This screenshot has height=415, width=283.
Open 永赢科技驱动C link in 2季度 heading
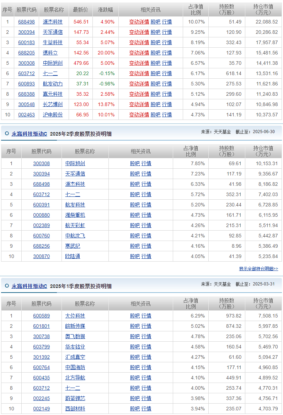[x=30, y=134]
